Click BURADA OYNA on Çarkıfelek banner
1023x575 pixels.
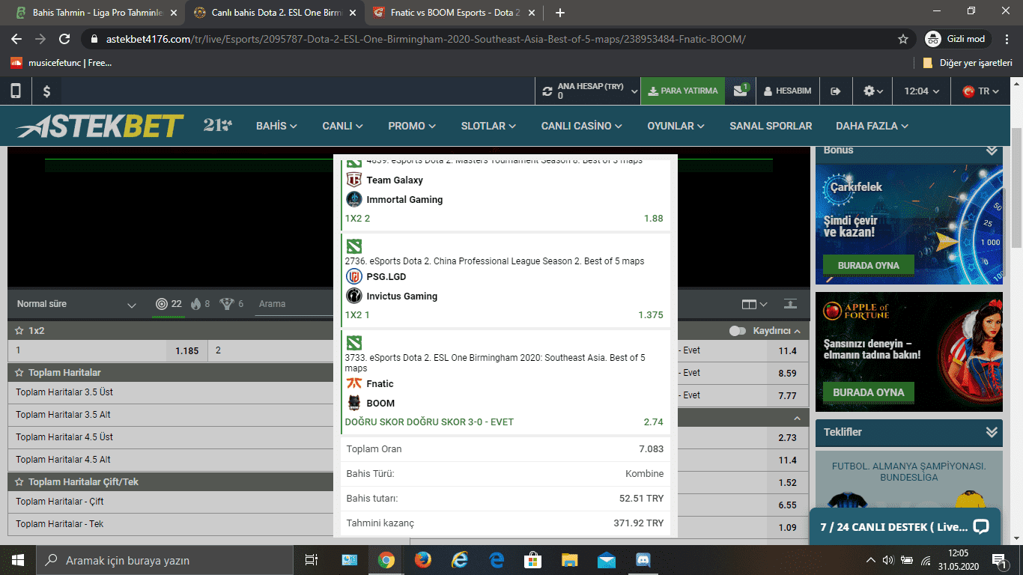pyautogui.click(x=868, y=265)
